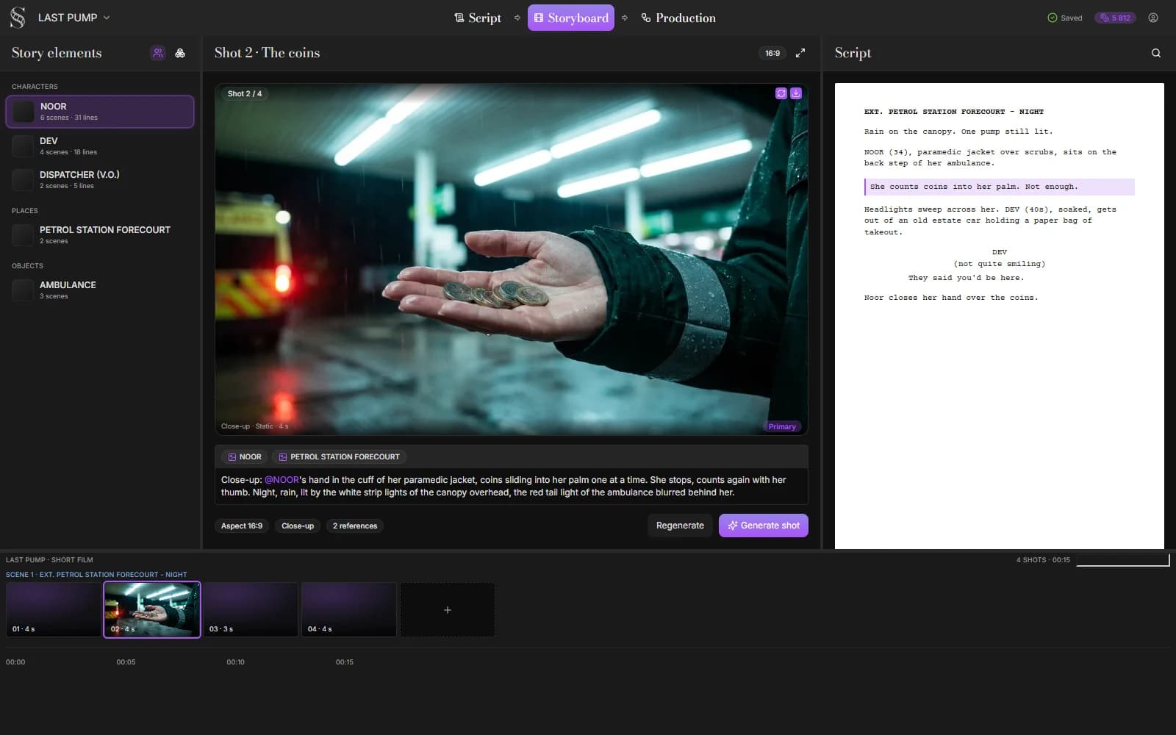Open the Aspect 16:9 option
This screenshot has width=1176, height=735.
pos(242,526)
